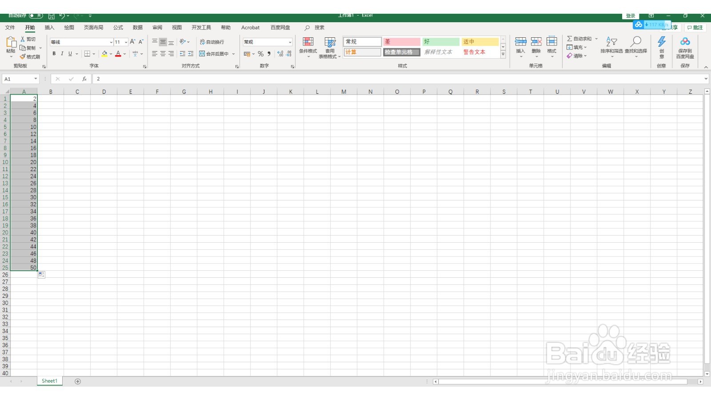Apply the Borders icon

click(x=87, y=54)
